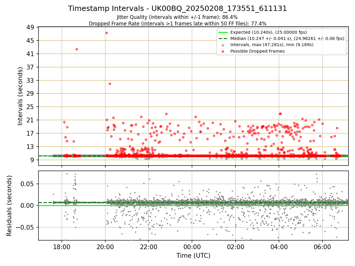Click the '18:00' x-axis tick label
This screenshot has height=266, width=355.
62,246
